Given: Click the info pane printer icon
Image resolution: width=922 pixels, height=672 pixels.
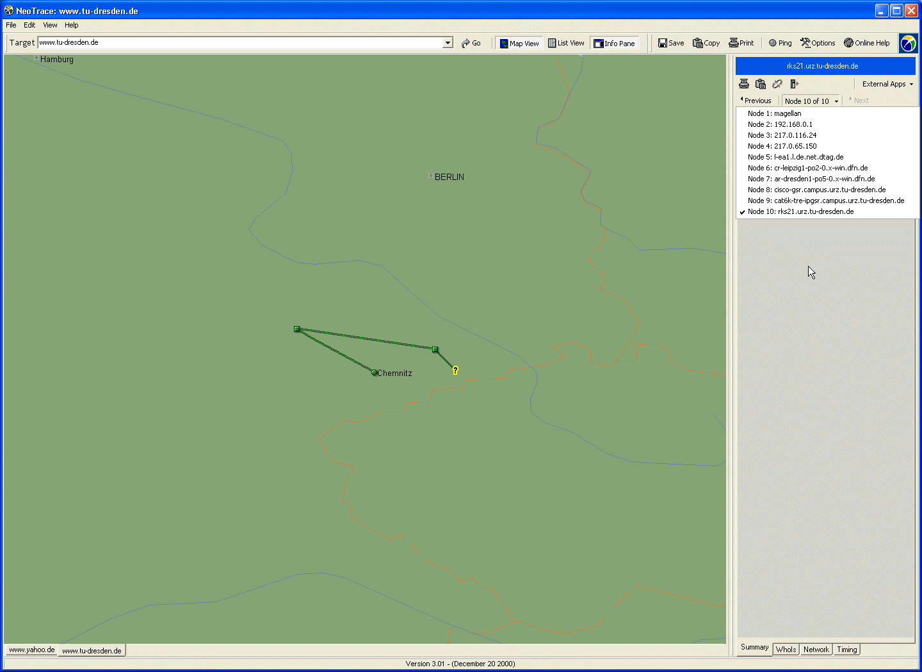Looking at the screenshot, I should coord(744,84).
